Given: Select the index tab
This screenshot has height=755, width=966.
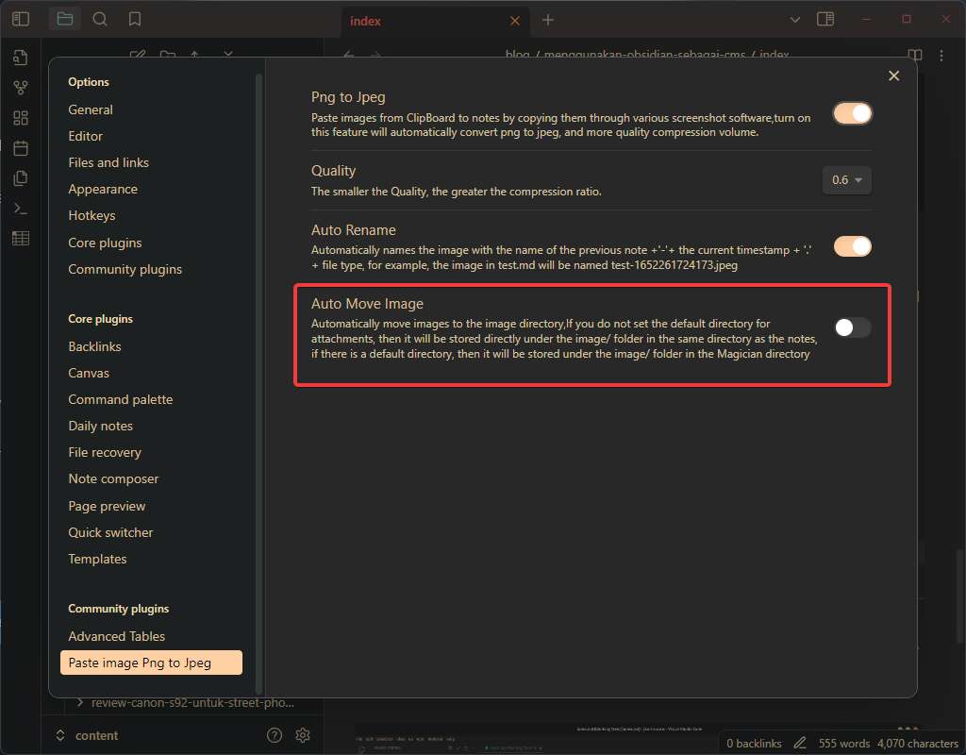Looking at the screenshot, I should point(365,21).
